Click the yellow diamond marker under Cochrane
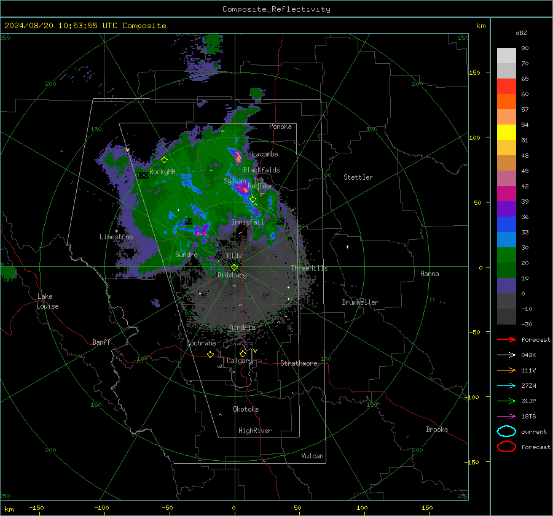This screenshot has height=516, width=553. pos(211,354)
